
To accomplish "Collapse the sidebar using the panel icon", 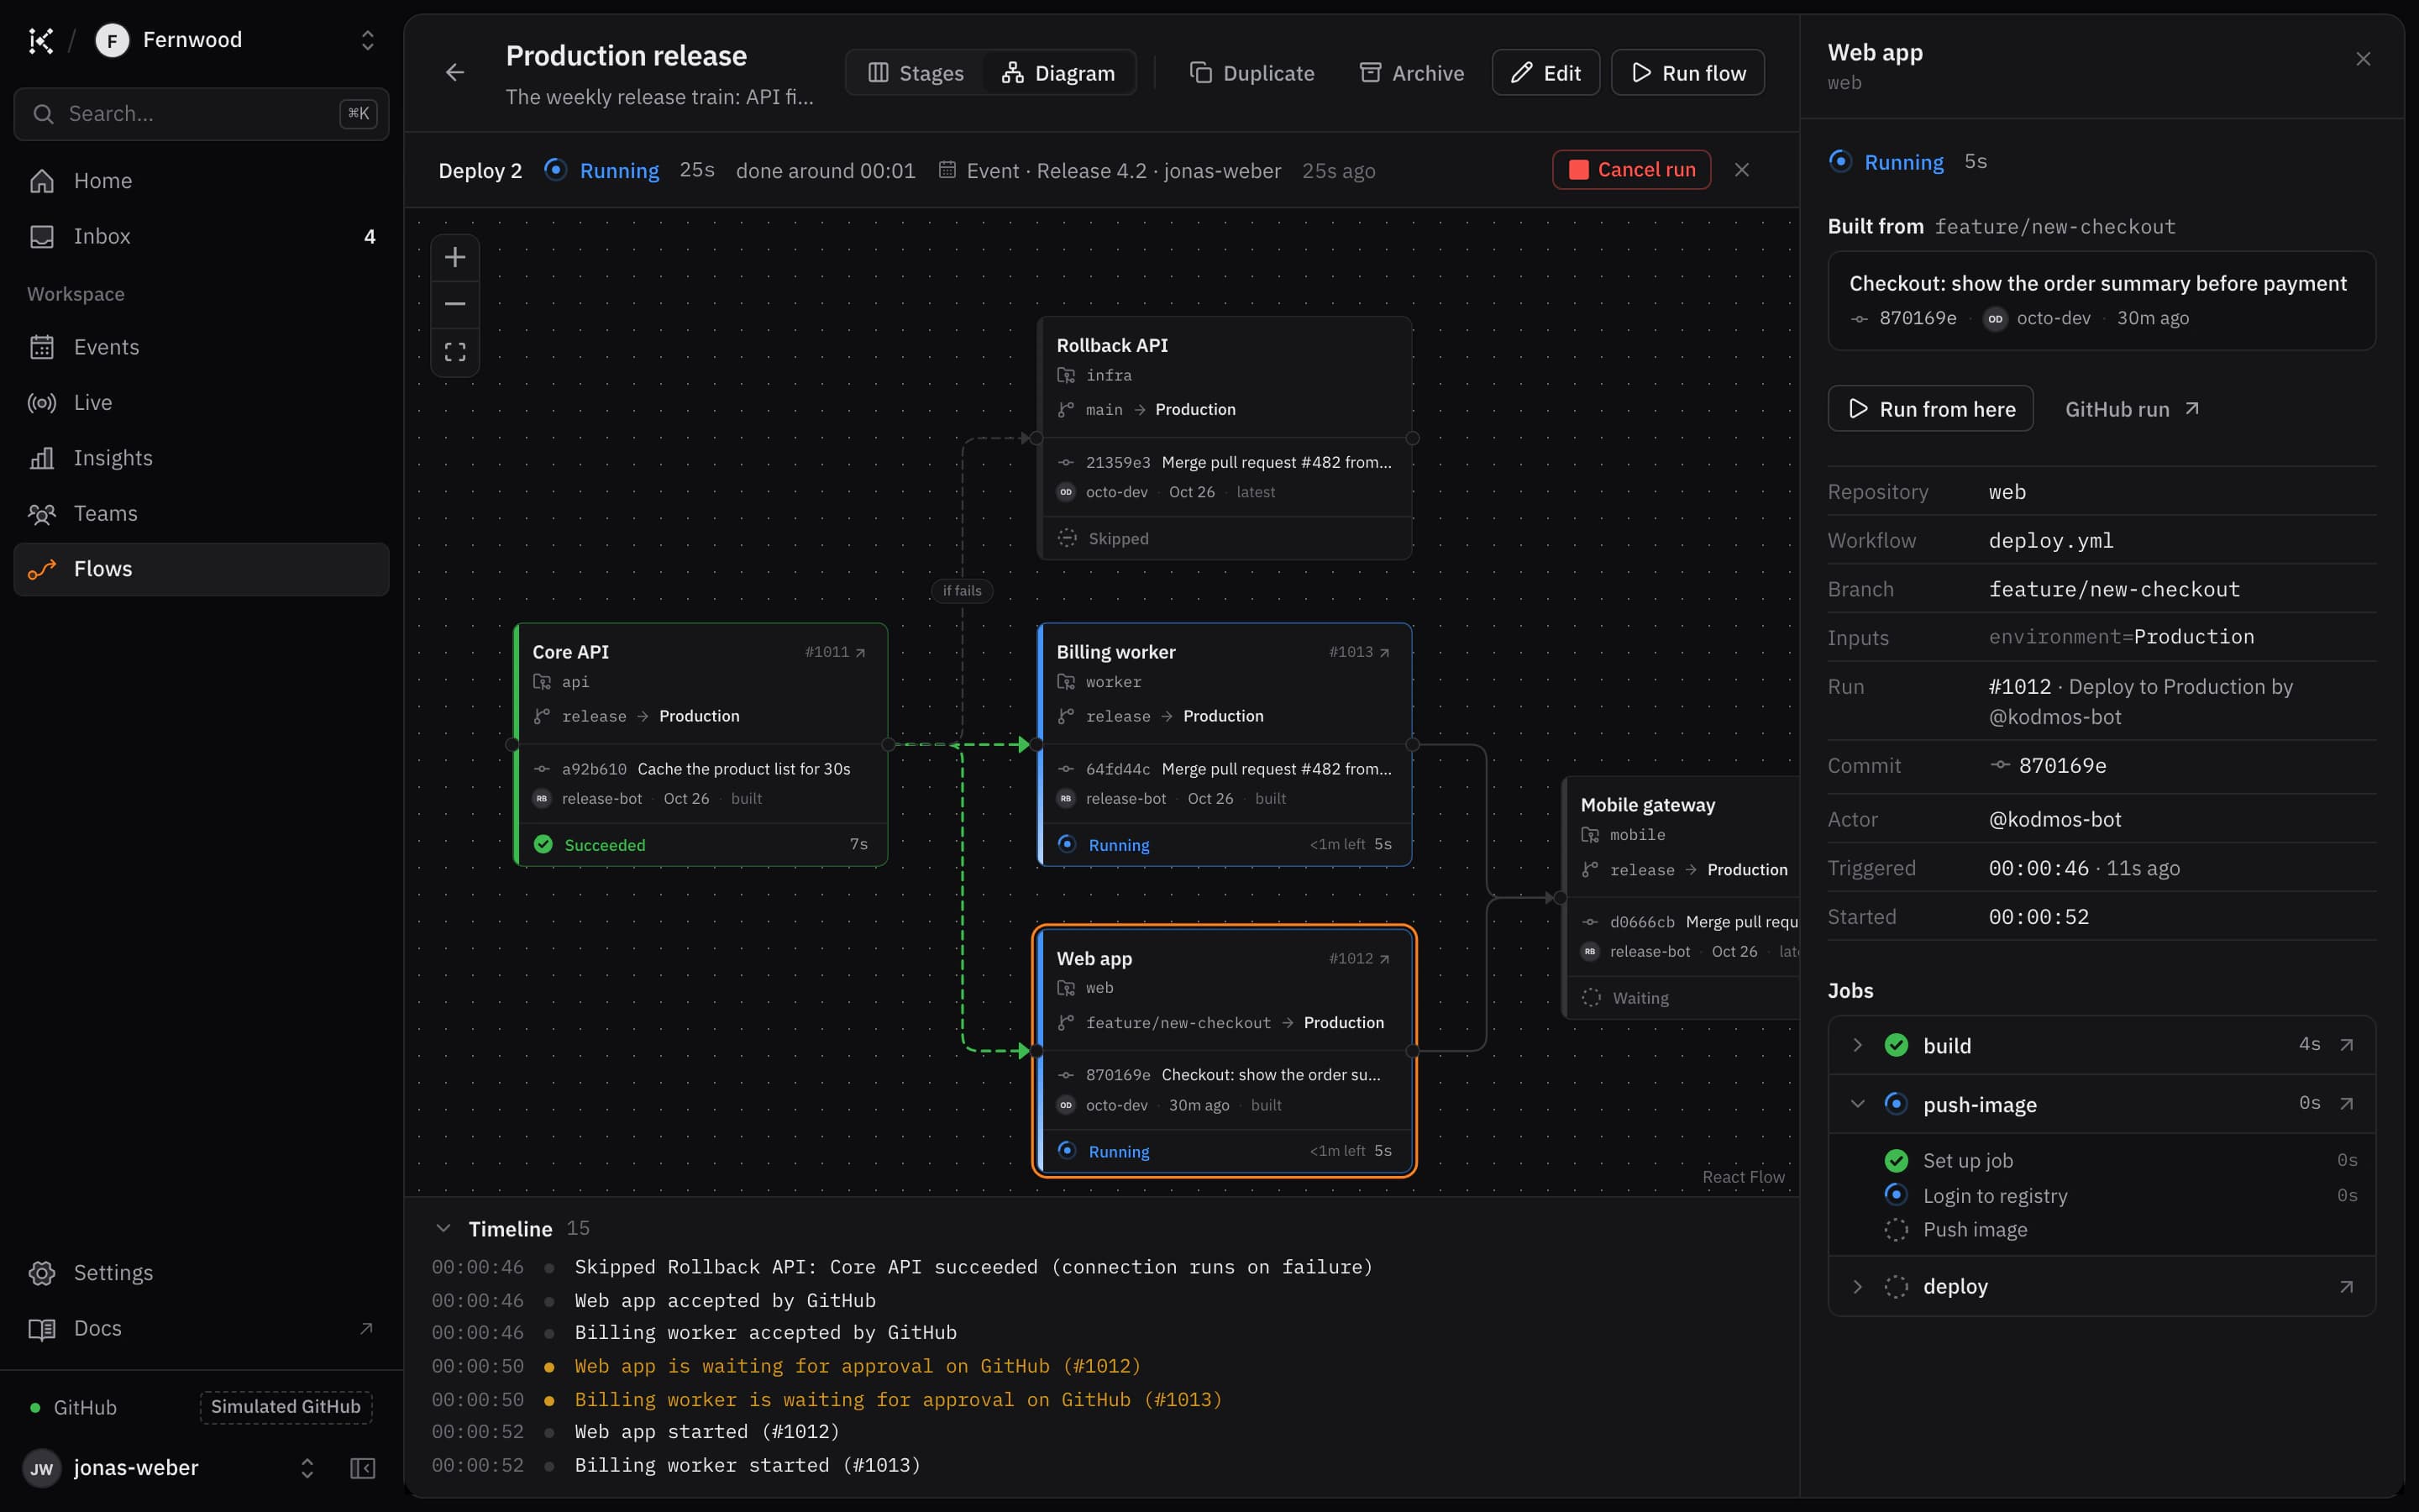I will pos(363,1468).
